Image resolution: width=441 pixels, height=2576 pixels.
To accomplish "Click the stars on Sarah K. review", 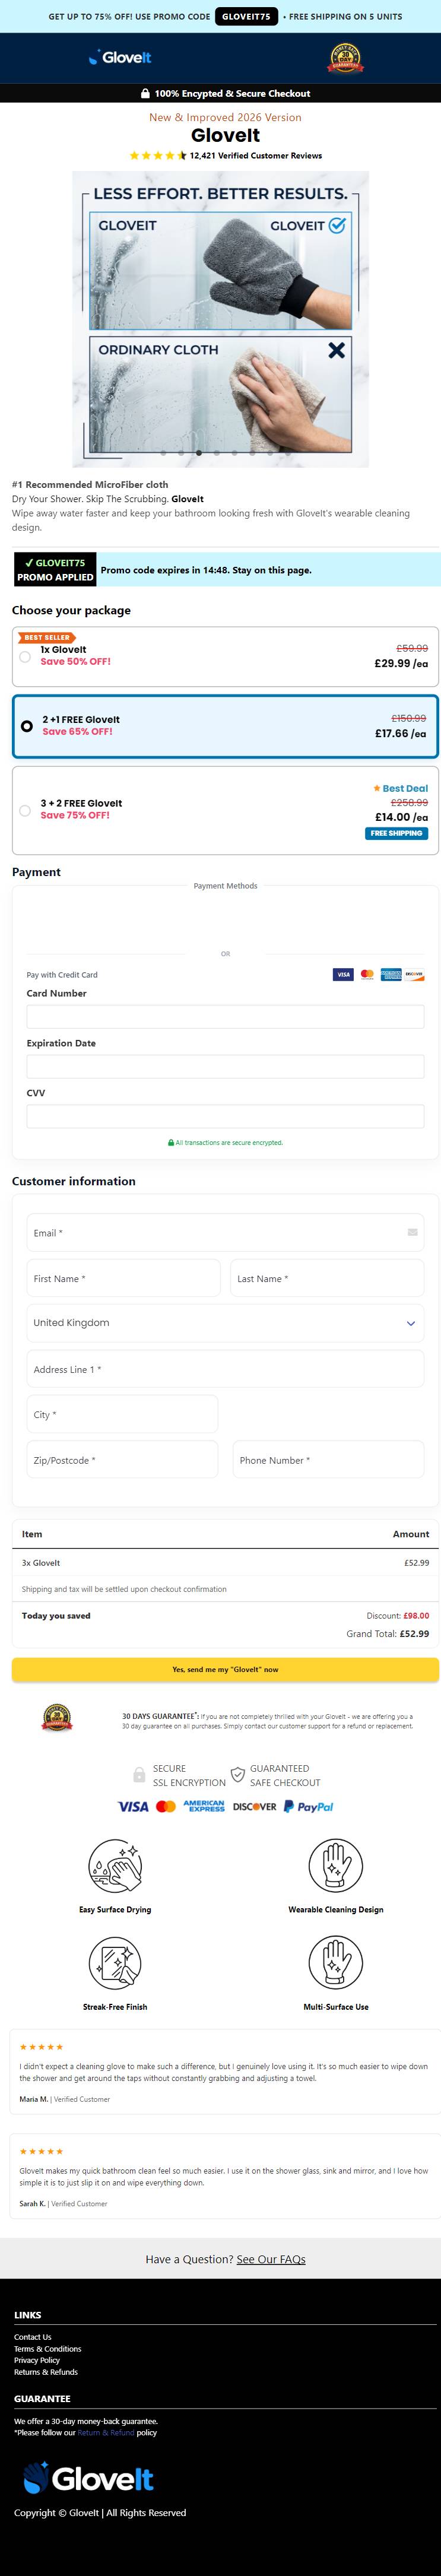I will 41,2151.
